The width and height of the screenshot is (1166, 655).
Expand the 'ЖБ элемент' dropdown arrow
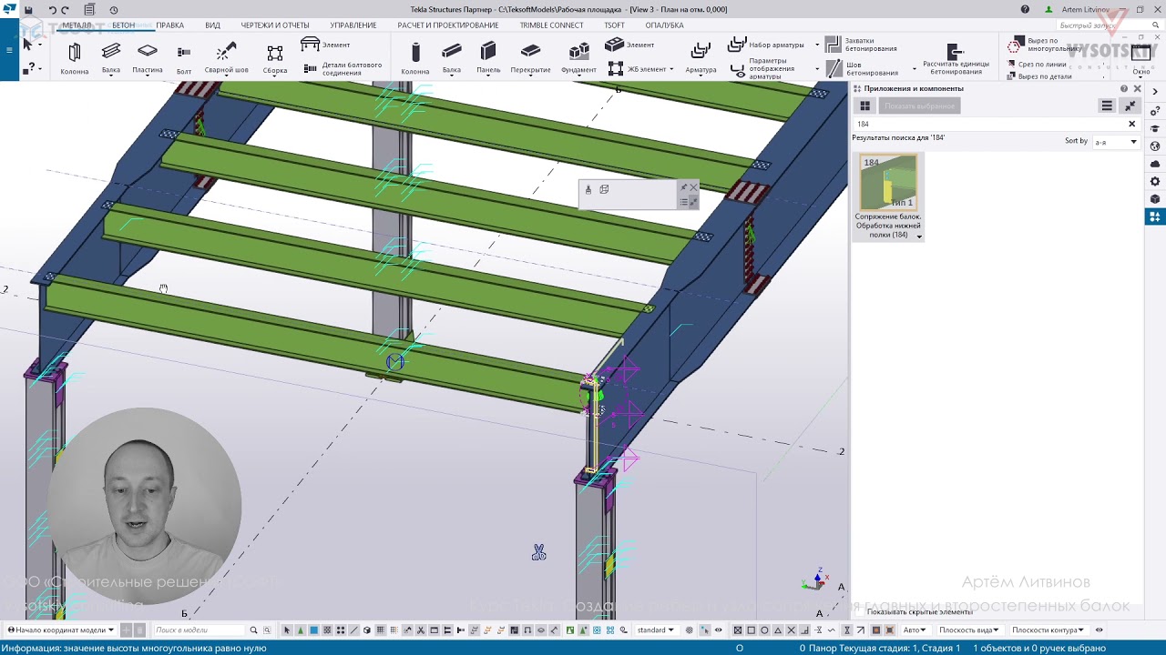[x=671, y=69]
